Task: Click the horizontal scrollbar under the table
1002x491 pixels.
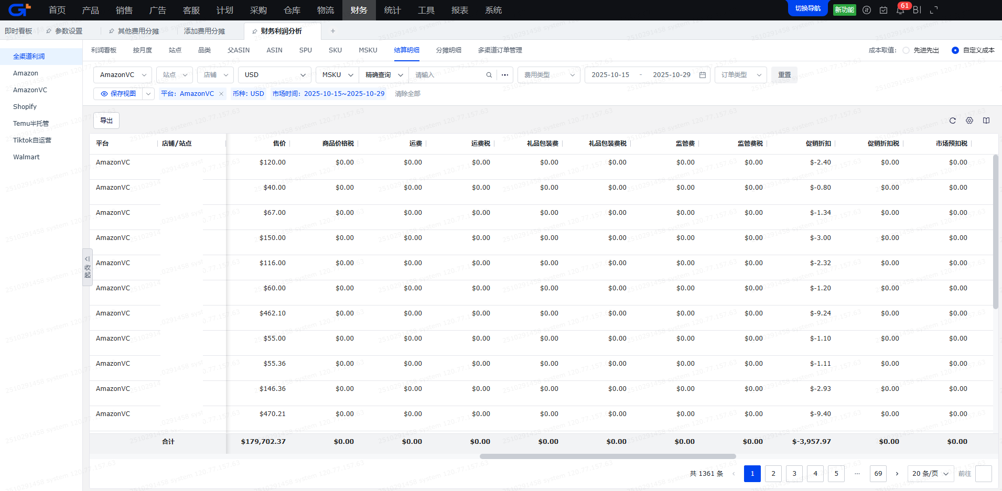Action: (607, 456)
